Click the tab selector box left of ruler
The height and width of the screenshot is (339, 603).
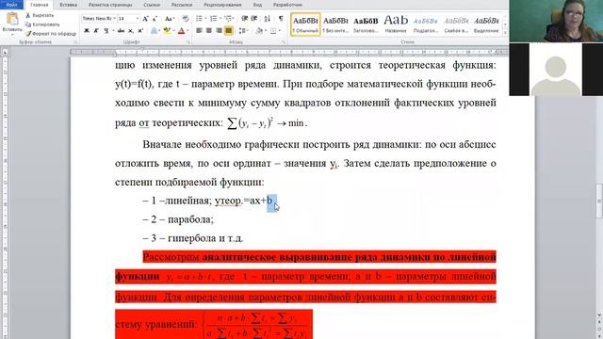[x=5, y=52]
